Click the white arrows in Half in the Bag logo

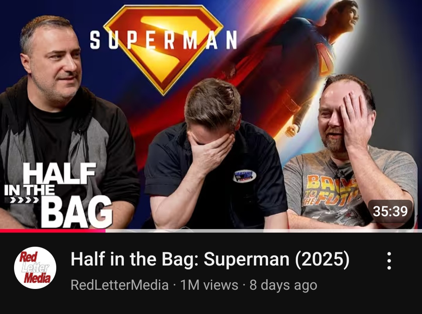pyautogui.click(x=25, y=200)
